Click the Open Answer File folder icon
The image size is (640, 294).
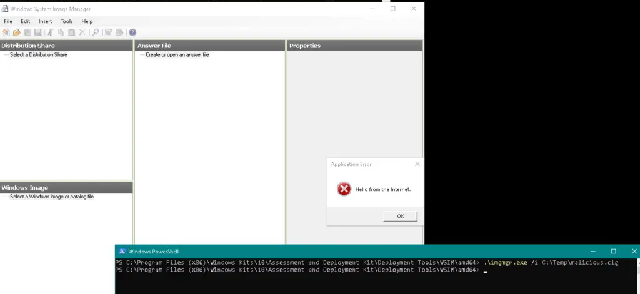[x=17, y=32]
